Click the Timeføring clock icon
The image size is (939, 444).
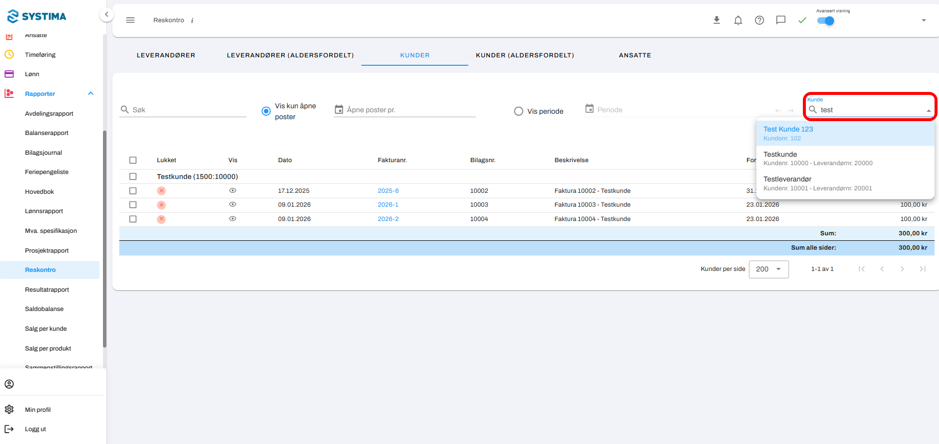click(x=9, y=54)
